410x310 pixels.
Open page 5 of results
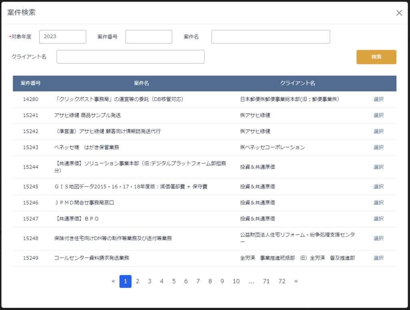point(174,281)
